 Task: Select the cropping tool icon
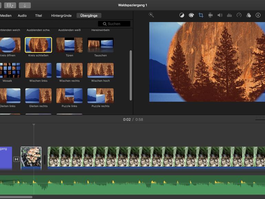coord(201,15)
